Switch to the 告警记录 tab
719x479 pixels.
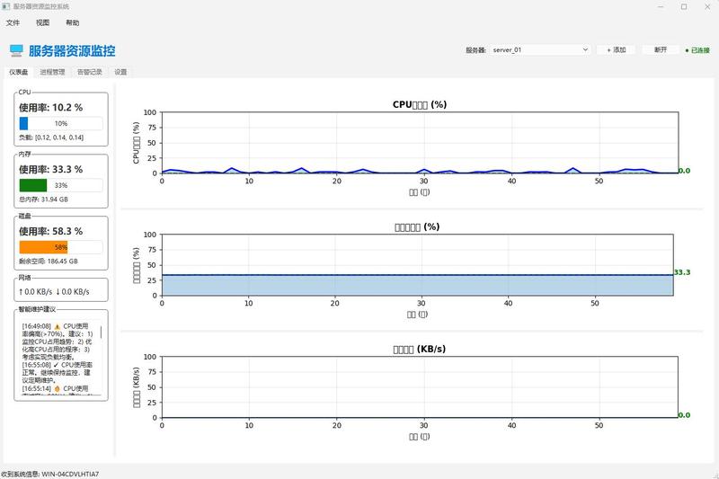(90, 72)
